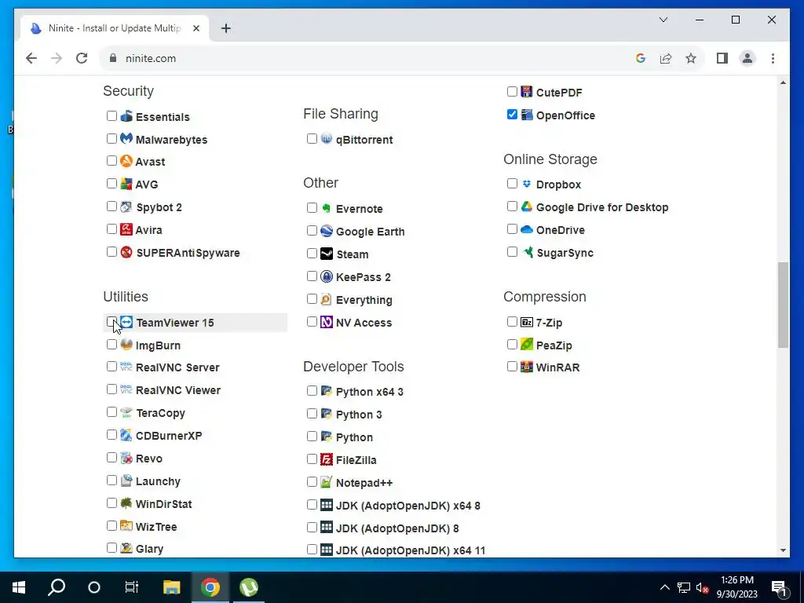804x603 pixels.
Task: Bookmark this page with the star icon
Action: (x=691, y=58)
